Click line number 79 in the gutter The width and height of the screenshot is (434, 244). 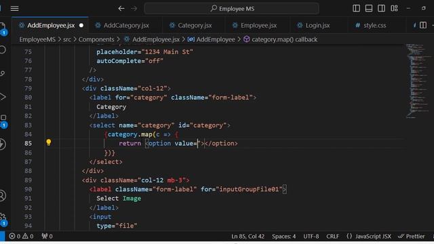tap(28, 89)
